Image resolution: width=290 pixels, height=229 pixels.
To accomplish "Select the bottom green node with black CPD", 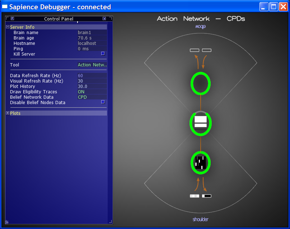I will coord(200,163).
